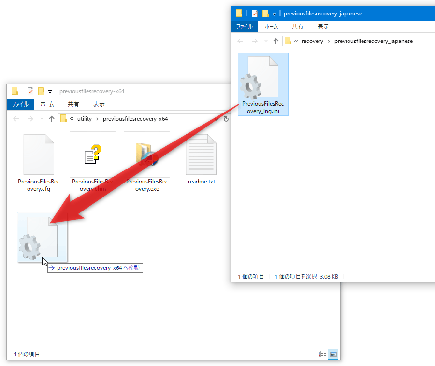
Task: Click 1 個の項目を選択 3.08 KB status text
Action: 306,277
